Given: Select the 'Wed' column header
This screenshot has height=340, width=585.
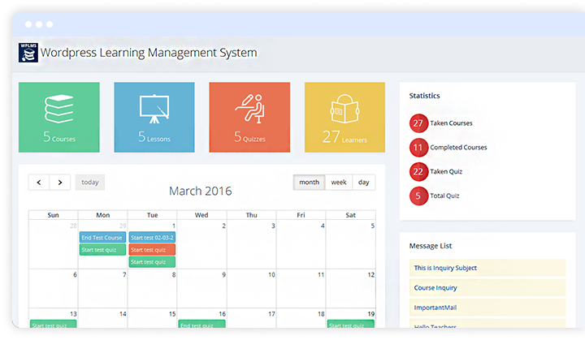Looking at the screenshot, I should (x=201, y=215).
